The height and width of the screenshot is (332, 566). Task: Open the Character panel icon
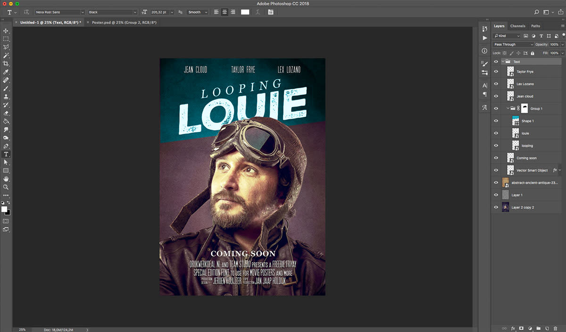pyautogui.click(x=484, y=85)
